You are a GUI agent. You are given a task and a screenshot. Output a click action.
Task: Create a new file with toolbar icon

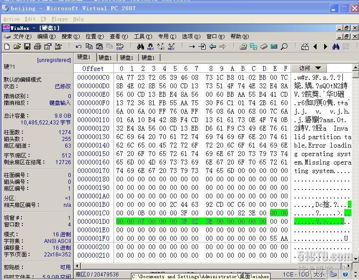pos(7,47)
